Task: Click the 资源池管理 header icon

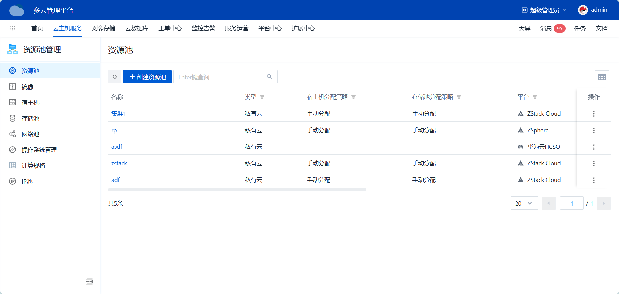Action: (x=12, y=49)
